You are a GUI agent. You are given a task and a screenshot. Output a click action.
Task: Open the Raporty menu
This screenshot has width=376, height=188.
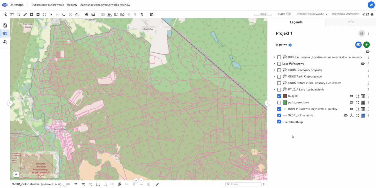tap(72, 5)
